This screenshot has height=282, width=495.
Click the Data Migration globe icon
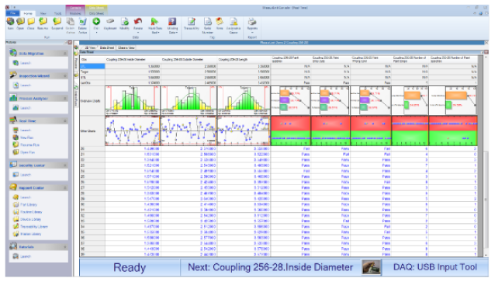(x=13, y=53)
